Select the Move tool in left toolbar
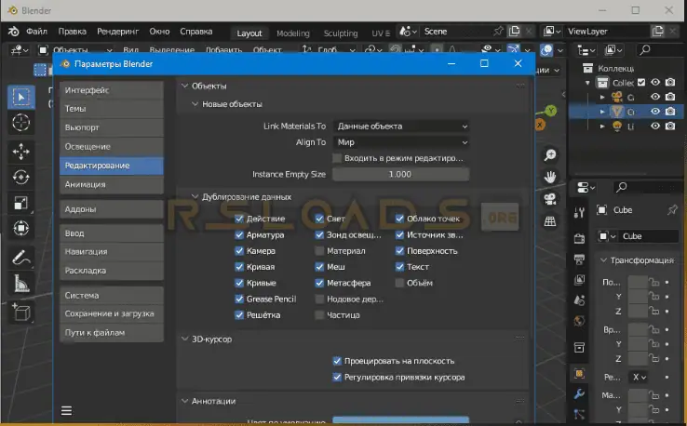 click(x=21, y=151)
